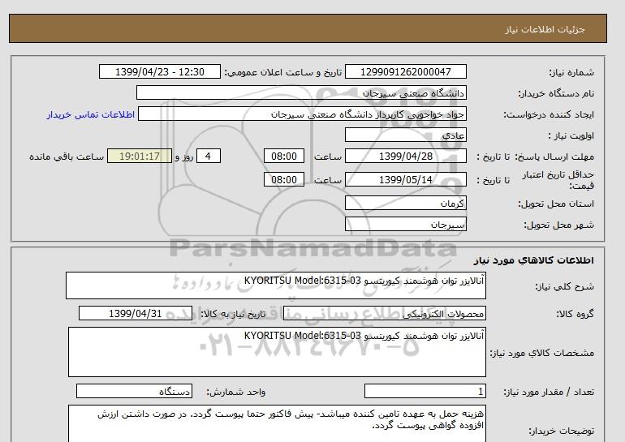Click the header جزئیات اطلاعات نیاز

coord(545,29)
